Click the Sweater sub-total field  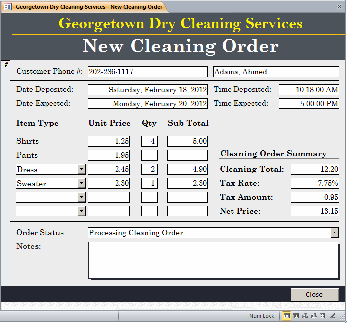(x=187, y=183)
